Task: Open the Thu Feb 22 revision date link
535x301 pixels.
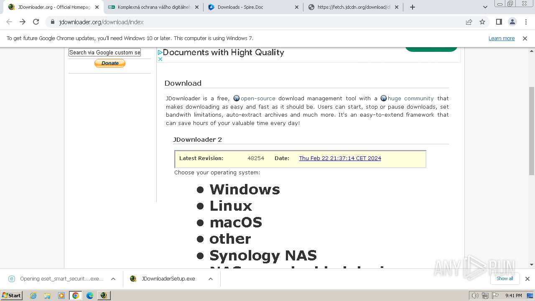Action: pos(340,158)
